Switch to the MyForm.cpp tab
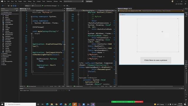This screenshot has width=188, height=106. coord(23,9)
